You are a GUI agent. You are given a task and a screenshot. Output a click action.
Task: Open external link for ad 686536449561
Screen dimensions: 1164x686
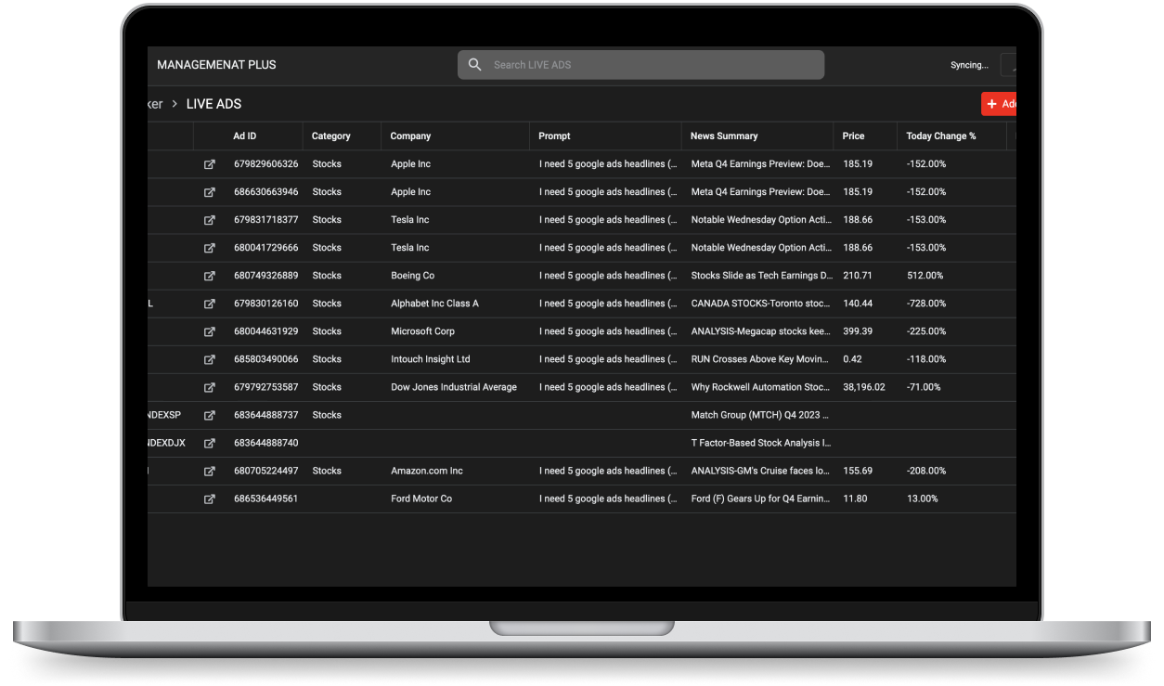210,498
